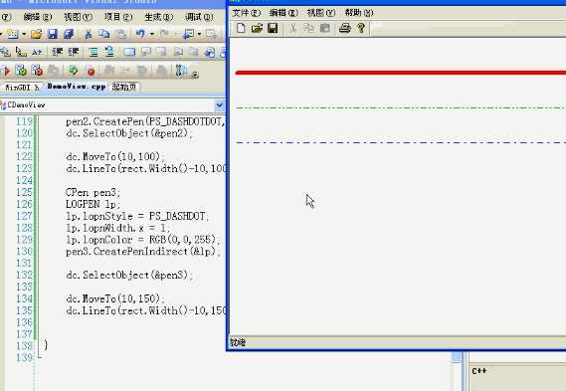The image size is (566, 391).
Task: Click code line 125 CPen pen3
Action: pyautogui.click(x=93, y=192)
